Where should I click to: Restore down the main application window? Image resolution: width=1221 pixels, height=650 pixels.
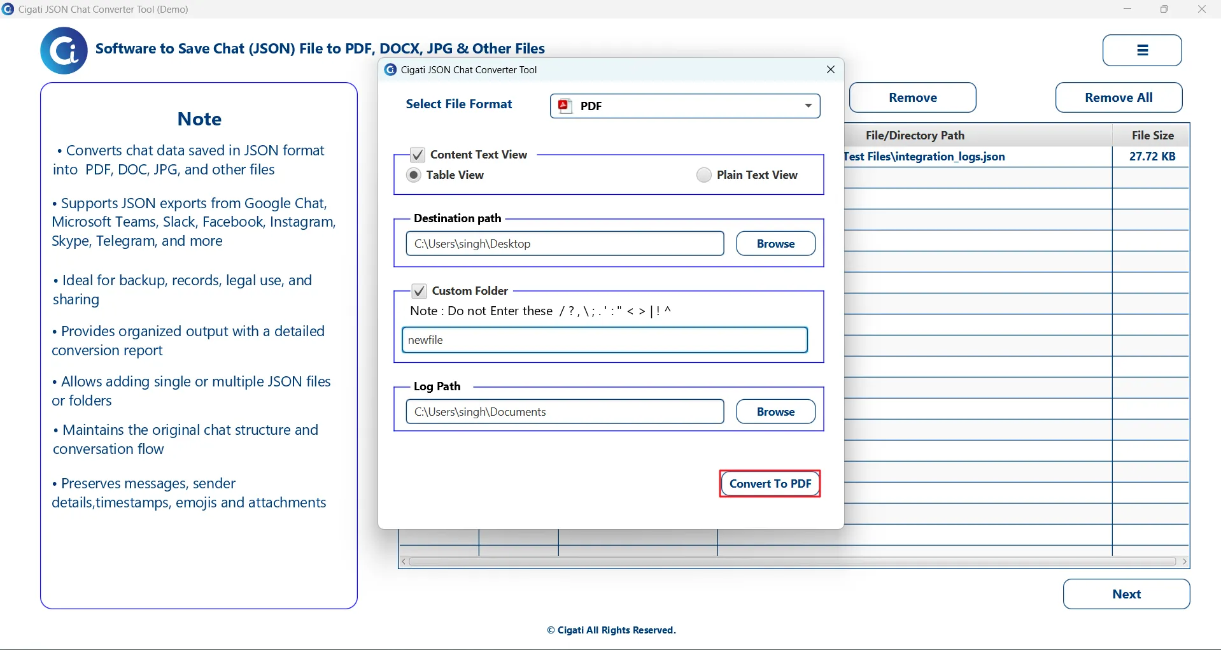pos(1164,9)
